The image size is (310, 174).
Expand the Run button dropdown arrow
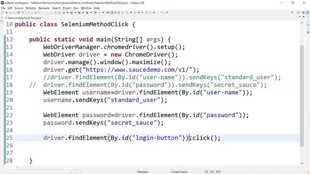[x=75, y=13]
